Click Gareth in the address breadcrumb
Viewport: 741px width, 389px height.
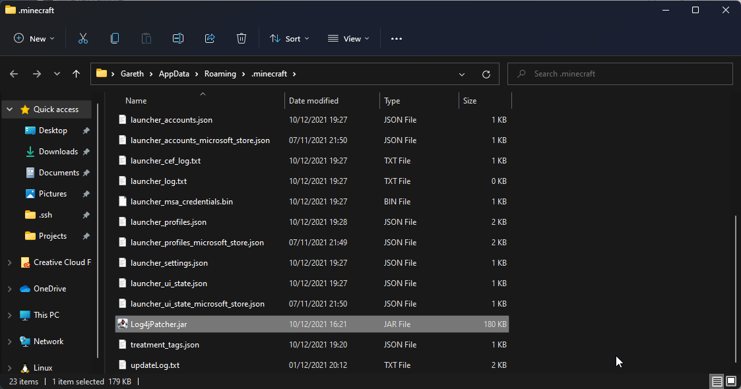132,74
